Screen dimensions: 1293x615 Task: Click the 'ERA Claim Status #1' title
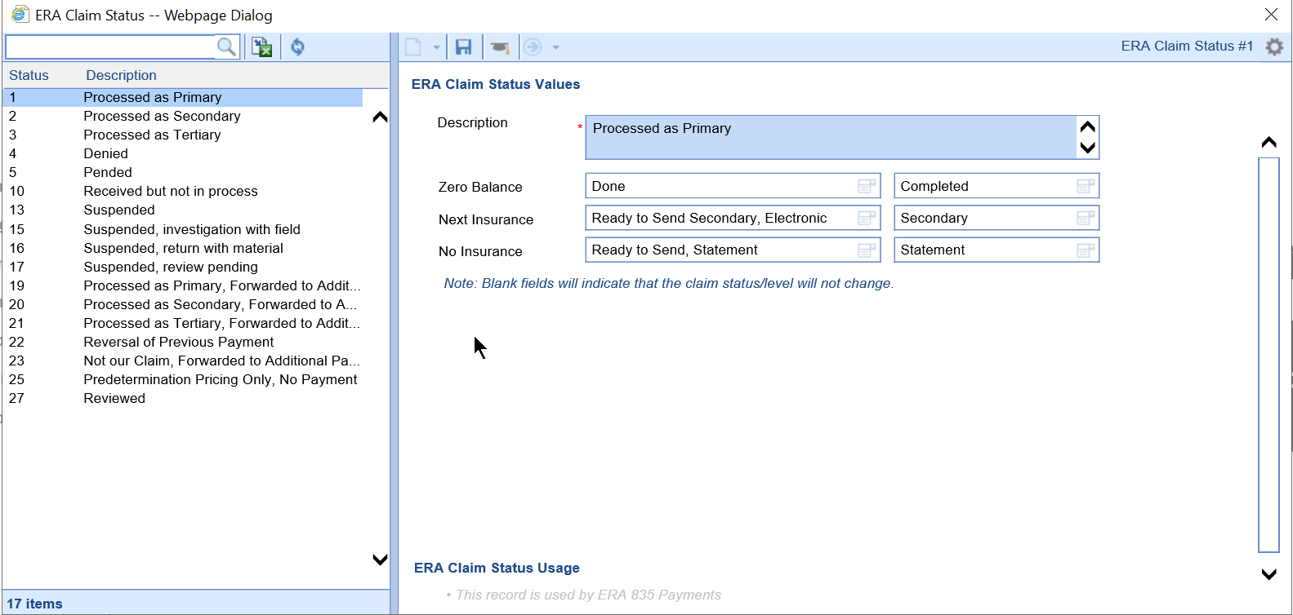[1187, 46]
